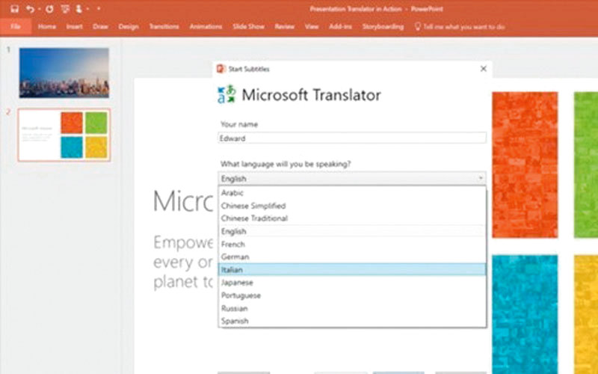Click the Microsoft Translator logo icon
The image size is (598, 374).
(x=226, y=94)
